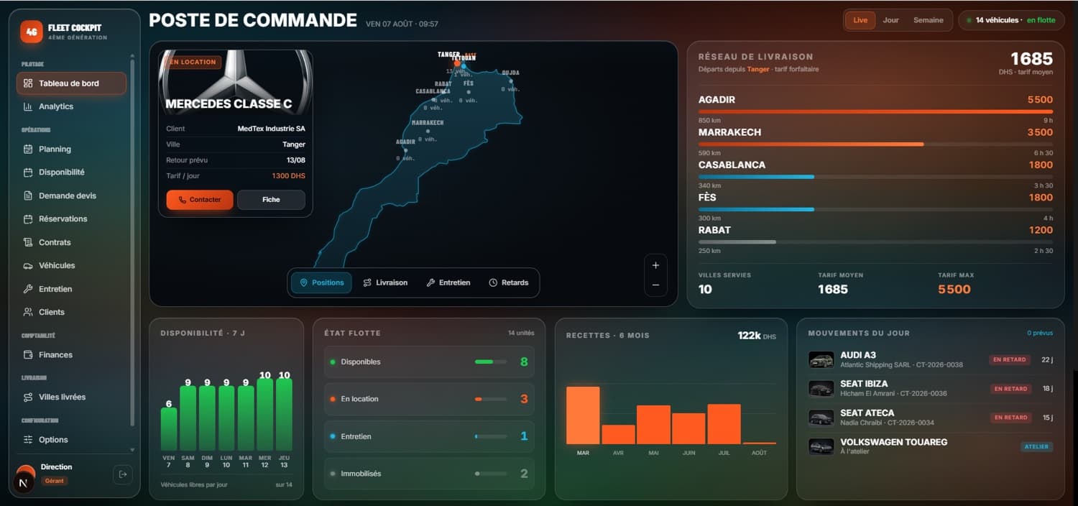Select the En location status row
Viewport: 1078px width, 506px height.
click(x=429, y=399)
